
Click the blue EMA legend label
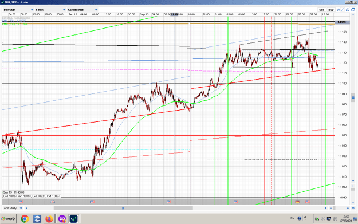tap(14, 21)
